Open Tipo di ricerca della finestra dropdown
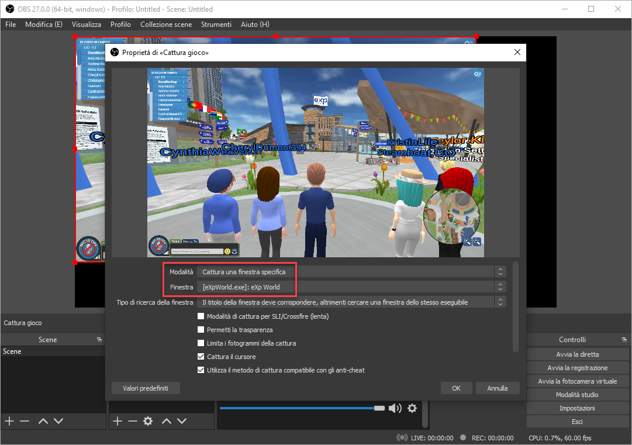Viewport: 632px width, 445px height. [x=351, y=302]
